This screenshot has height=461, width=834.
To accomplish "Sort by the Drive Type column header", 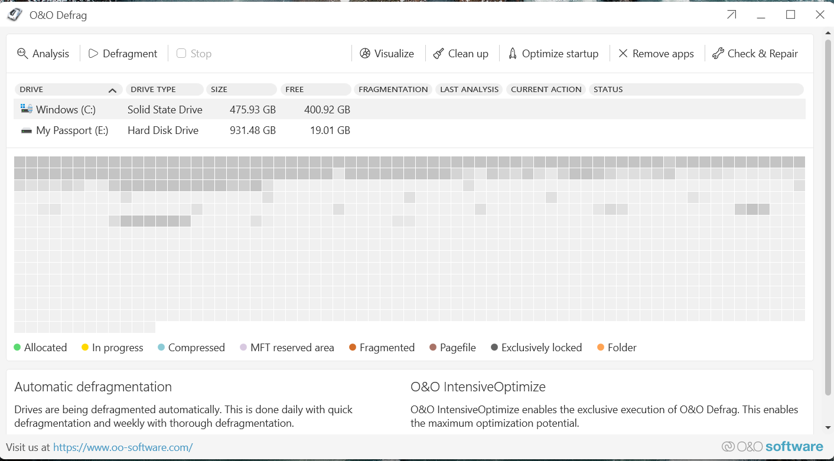I will point(154,90).
